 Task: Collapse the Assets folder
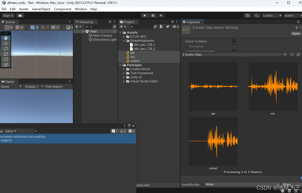click(120, 33)
